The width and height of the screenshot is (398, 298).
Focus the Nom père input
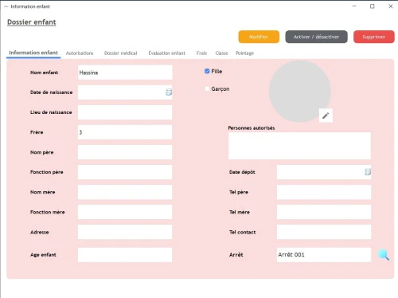125,152
